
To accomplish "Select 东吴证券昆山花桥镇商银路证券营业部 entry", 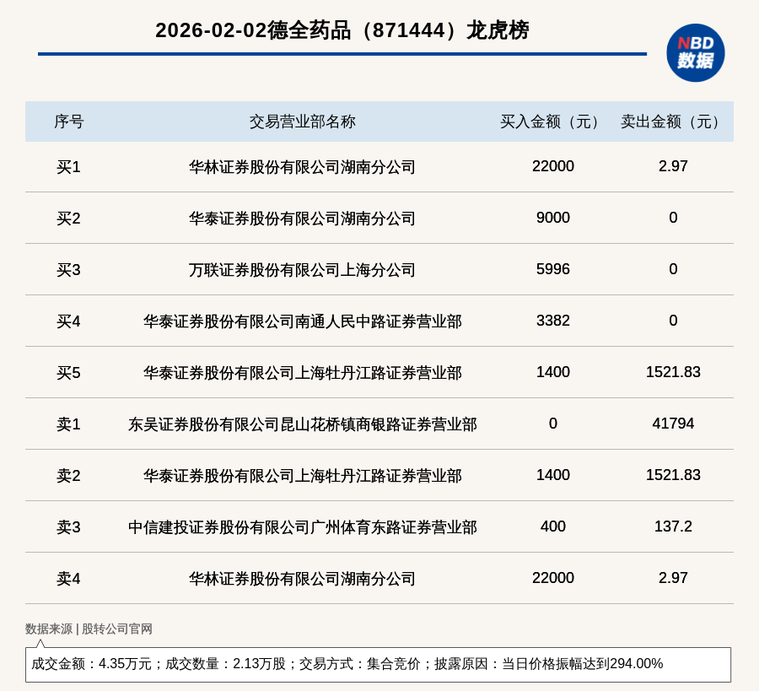I will (x=302, y=424).
